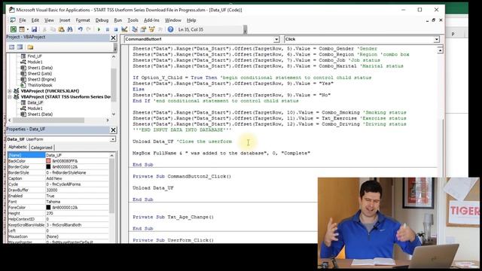
Task: Click the Toolbox icon in the toolbar
Action: coord(160,29)
